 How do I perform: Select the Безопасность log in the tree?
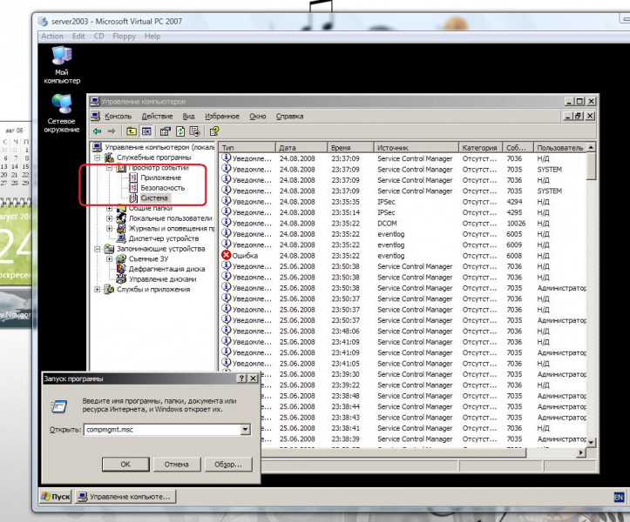[x=162, y=188]
